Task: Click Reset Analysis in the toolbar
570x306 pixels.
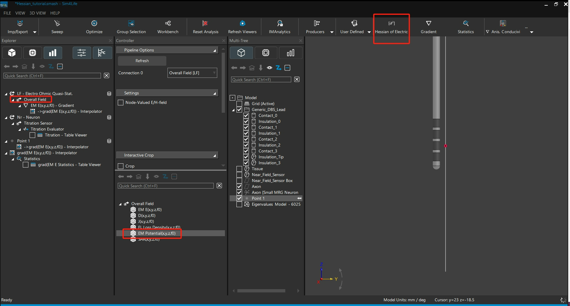Action: (x=205, y=24)
